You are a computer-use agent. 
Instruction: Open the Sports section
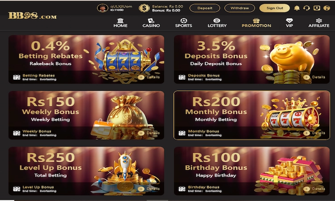tap(184, 23)
